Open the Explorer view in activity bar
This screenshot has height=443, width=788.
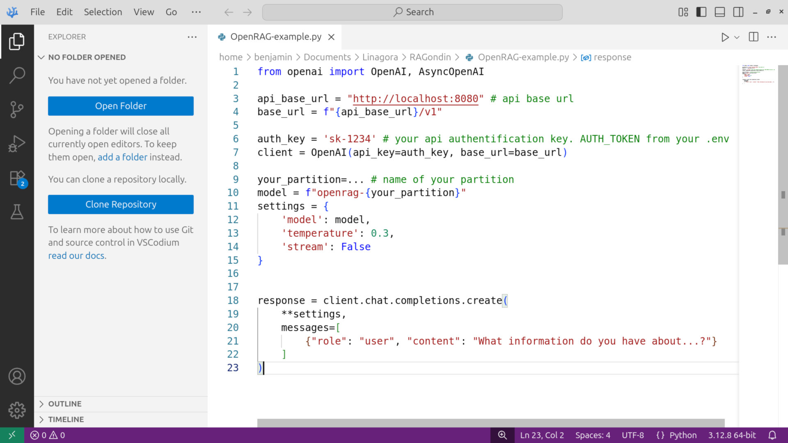(17, 41)
